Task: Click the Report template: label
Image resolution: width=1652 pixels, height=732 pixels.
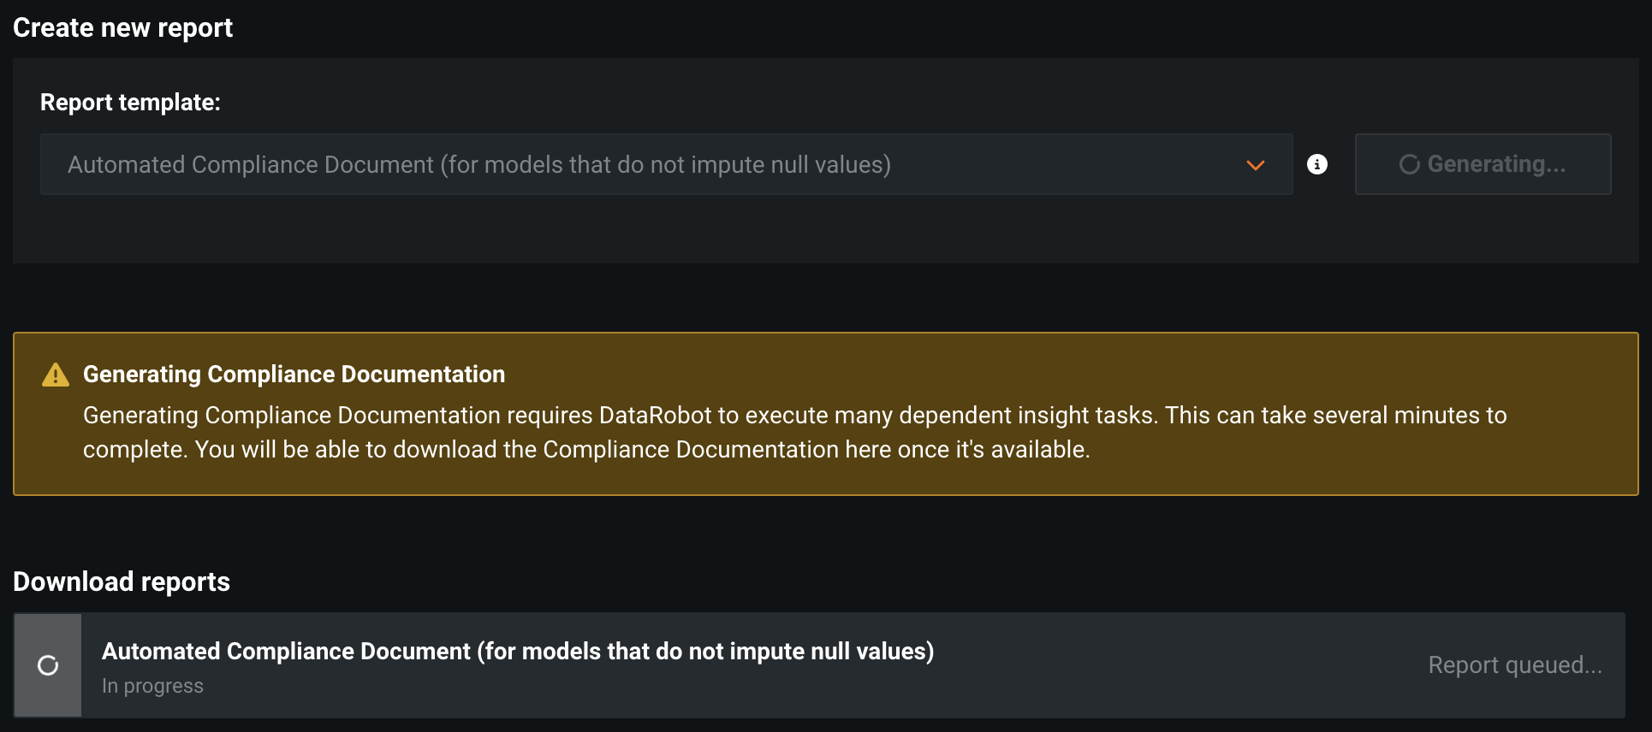Action: 130,103
